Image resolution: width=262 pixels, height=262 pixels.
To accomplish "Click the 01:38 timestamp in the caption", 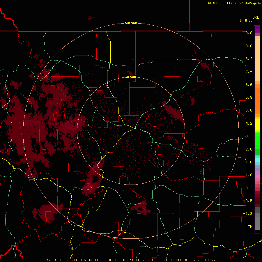I will (208, 260).
